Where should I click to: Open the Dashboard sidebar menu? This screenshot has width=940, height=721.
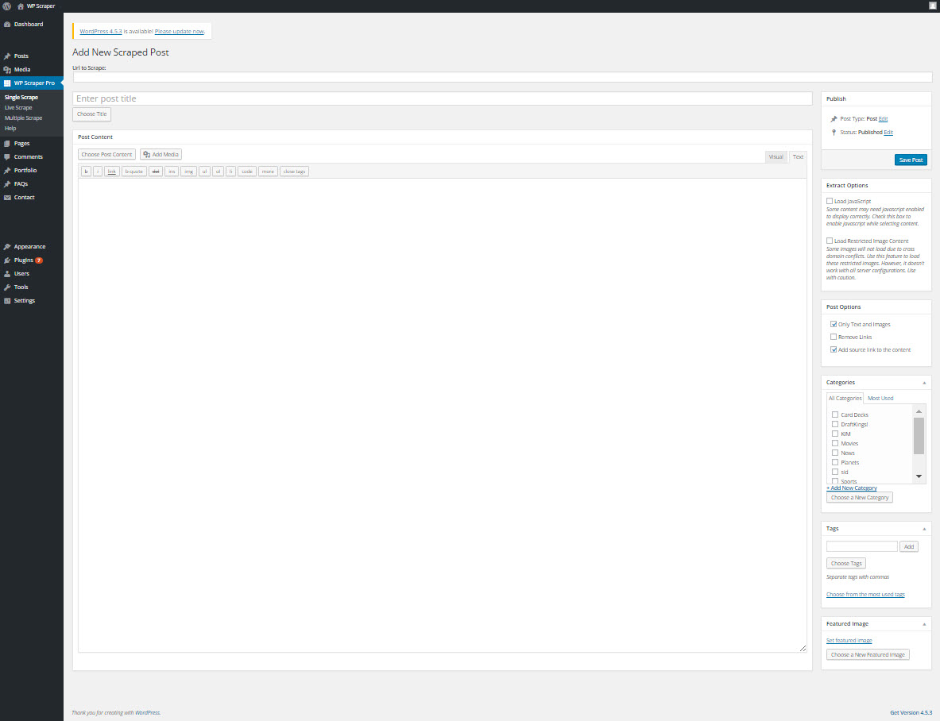[x=28, y=25]
